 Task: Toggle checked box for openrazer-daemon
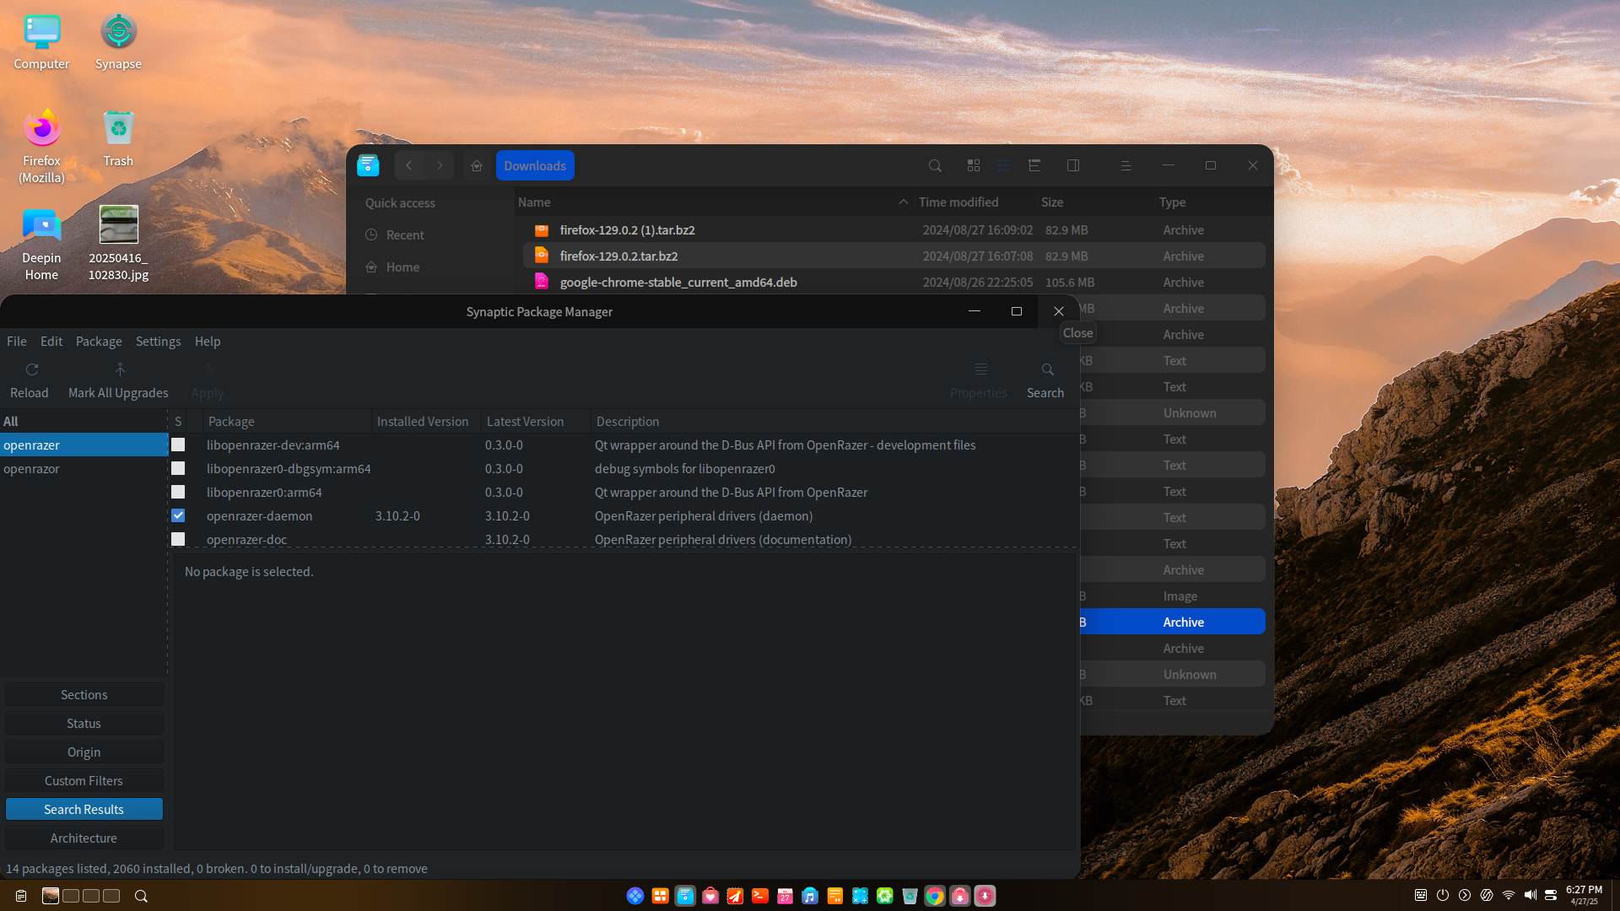(x=178, y=515)
